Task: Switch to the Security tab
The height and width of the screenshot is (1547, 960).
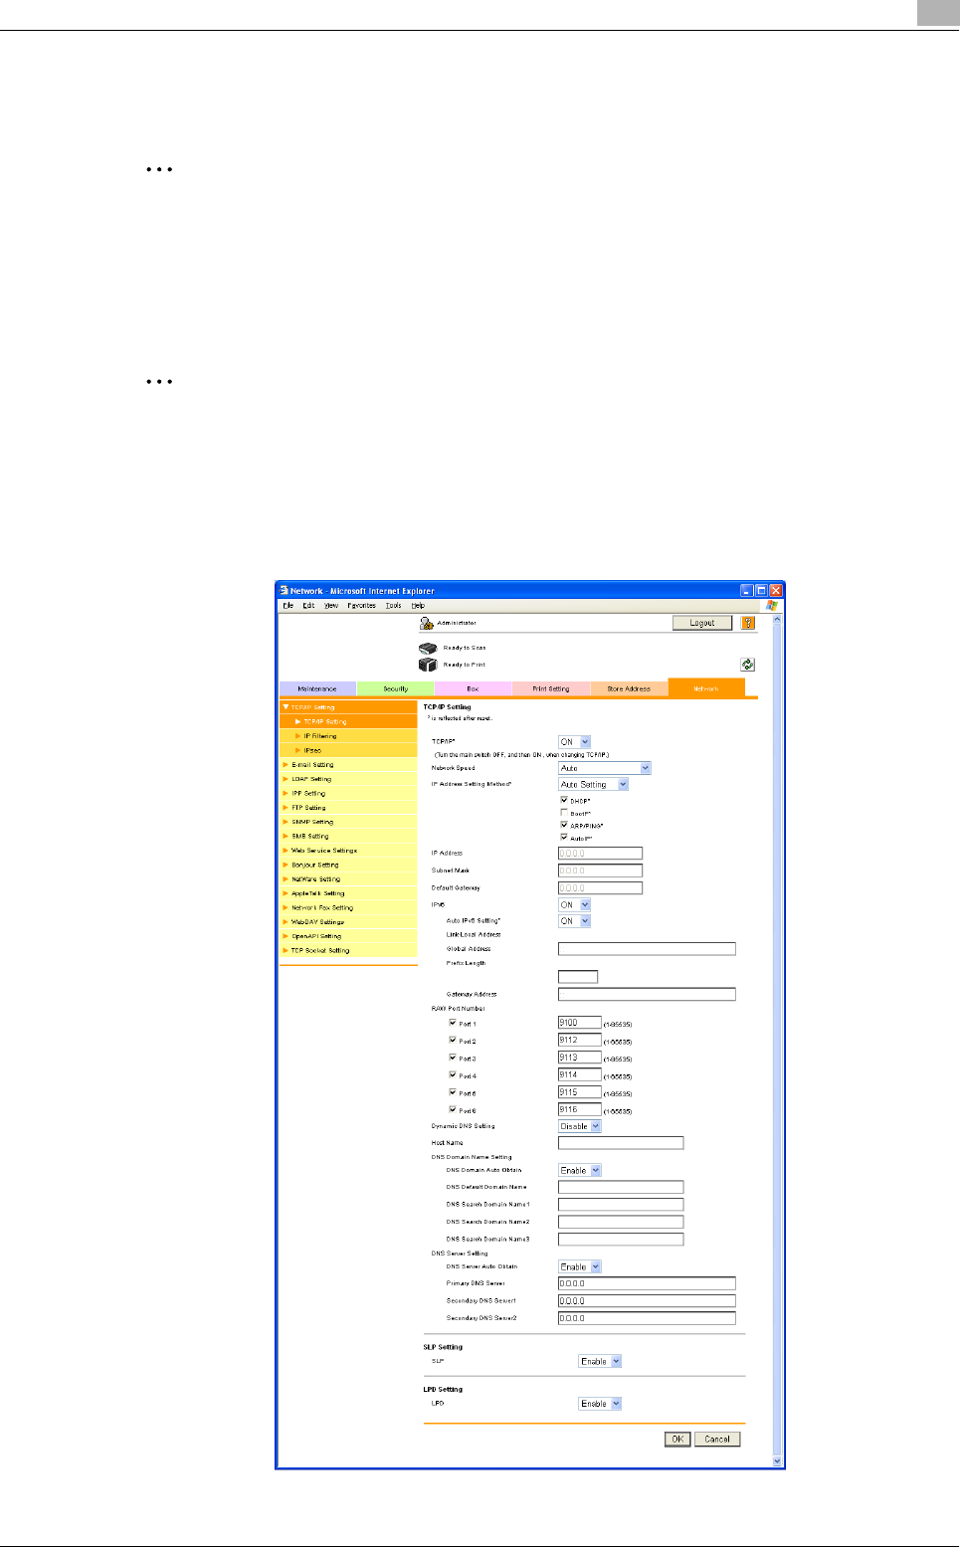Action: [x=395, y=688]
